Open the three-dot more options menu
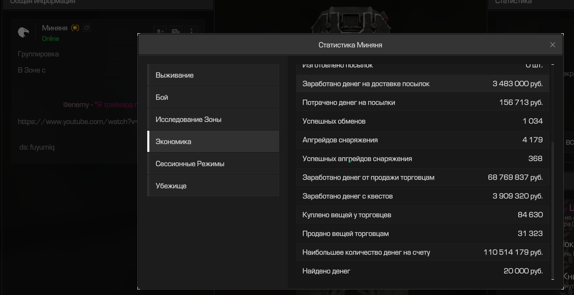The image size is (574, 295). (x=191, y=31)
